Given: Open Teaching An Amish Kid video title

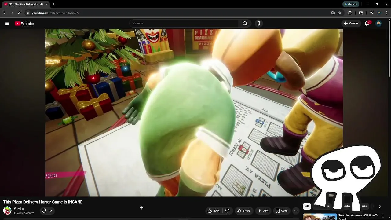Looking at the screenshot, I should [358, 217].
